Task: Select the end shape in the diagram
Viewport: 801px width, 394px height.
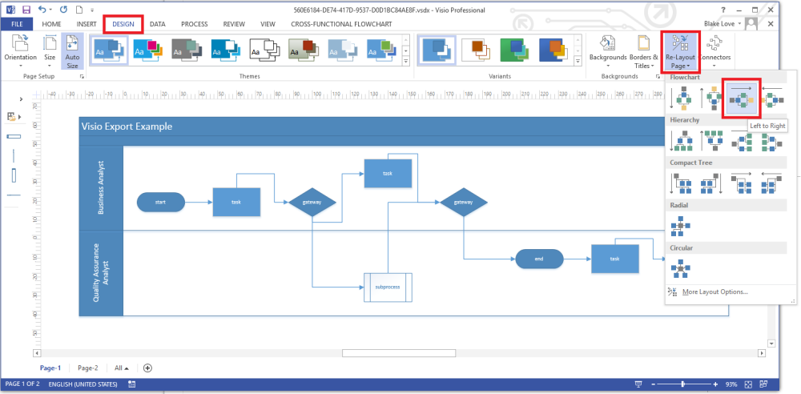Action: 539,259
